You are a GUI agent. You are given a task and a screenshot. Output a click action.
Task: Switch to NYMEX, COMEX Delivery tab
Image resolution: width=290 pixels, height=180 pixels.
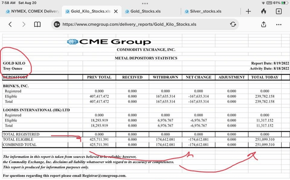[32, 11]
